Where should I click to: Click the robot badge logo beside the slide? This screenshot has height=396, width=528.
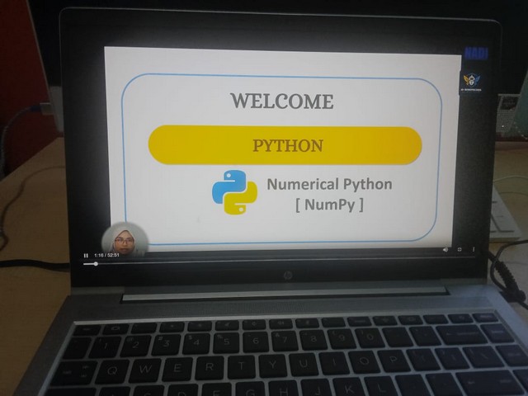click(x=471, y=82)
